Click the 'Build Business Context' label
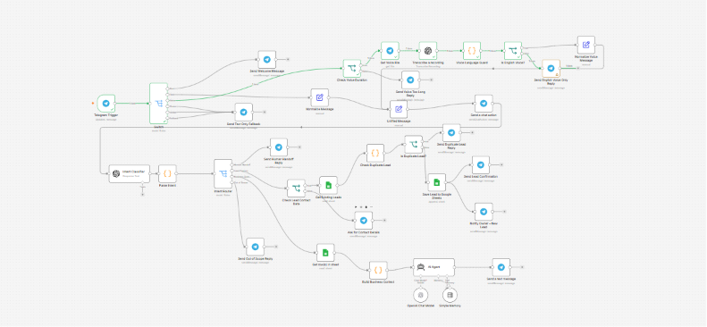This screenshot has width=707, height=327. pos(378,282)
